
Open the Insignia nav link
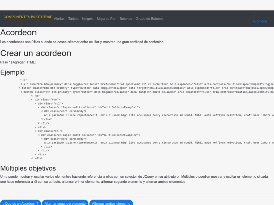point(88,19)
